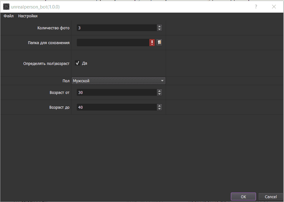Confirm settings with the OK button

tap(243, 197)
